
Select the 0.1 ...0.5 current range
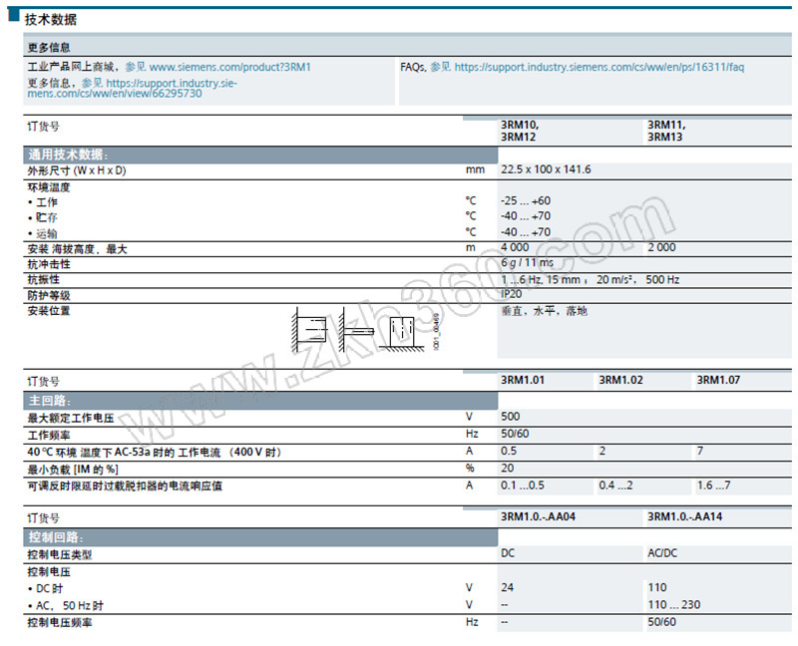522,485
